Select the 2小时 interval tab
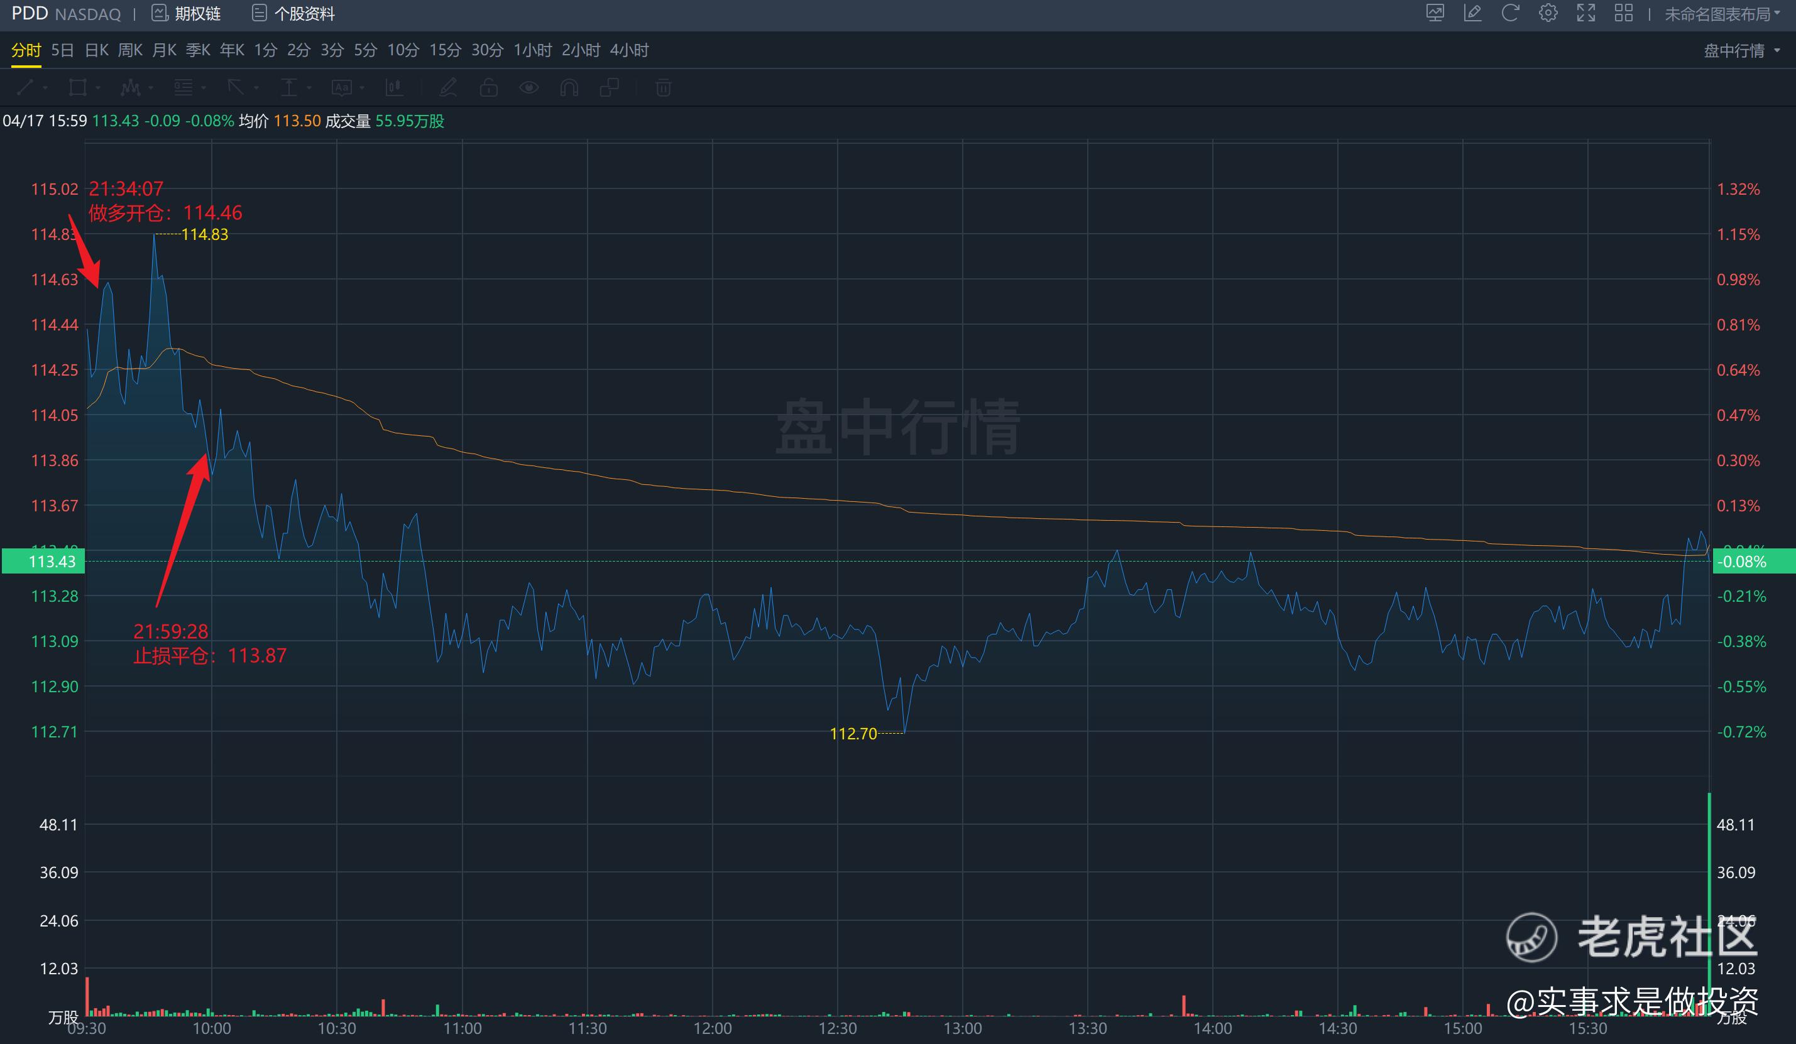 point(581,51)
